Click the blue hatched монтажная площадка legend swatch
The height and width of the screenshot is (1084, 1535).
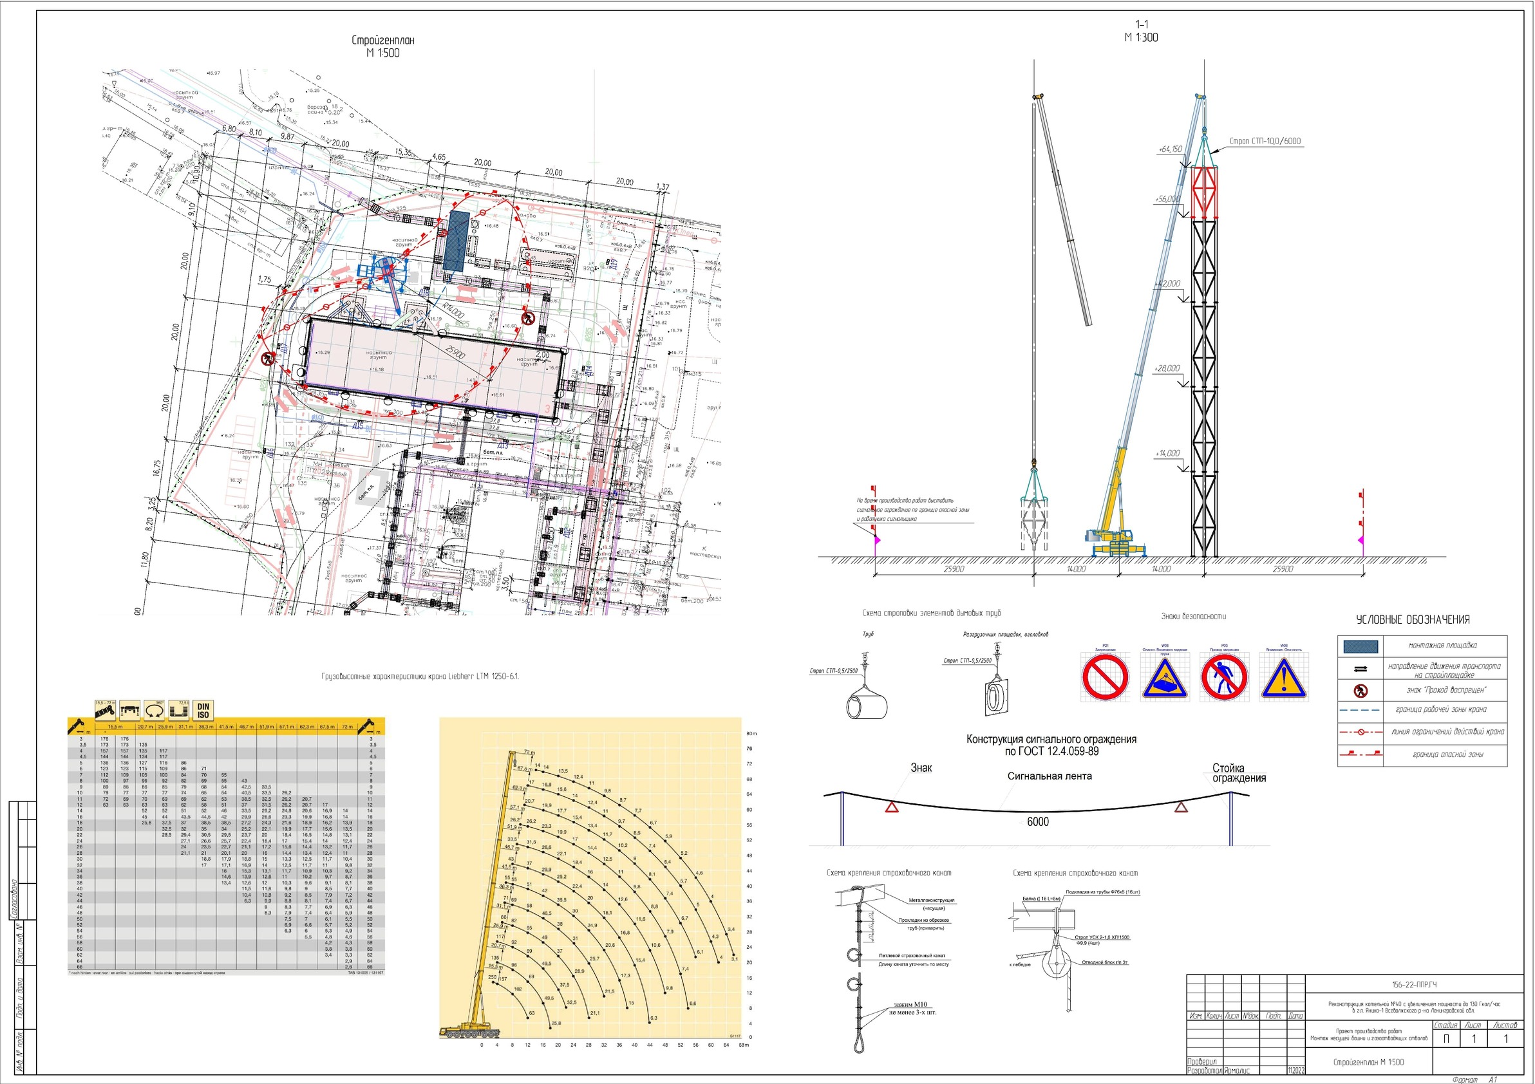pos(1361,646)
